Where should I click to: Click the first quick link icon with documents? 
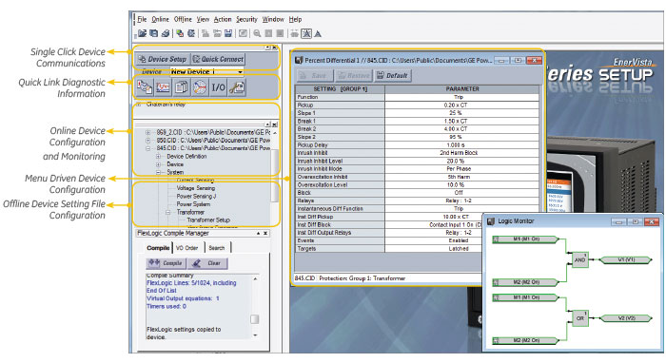[x=145, y=87]
